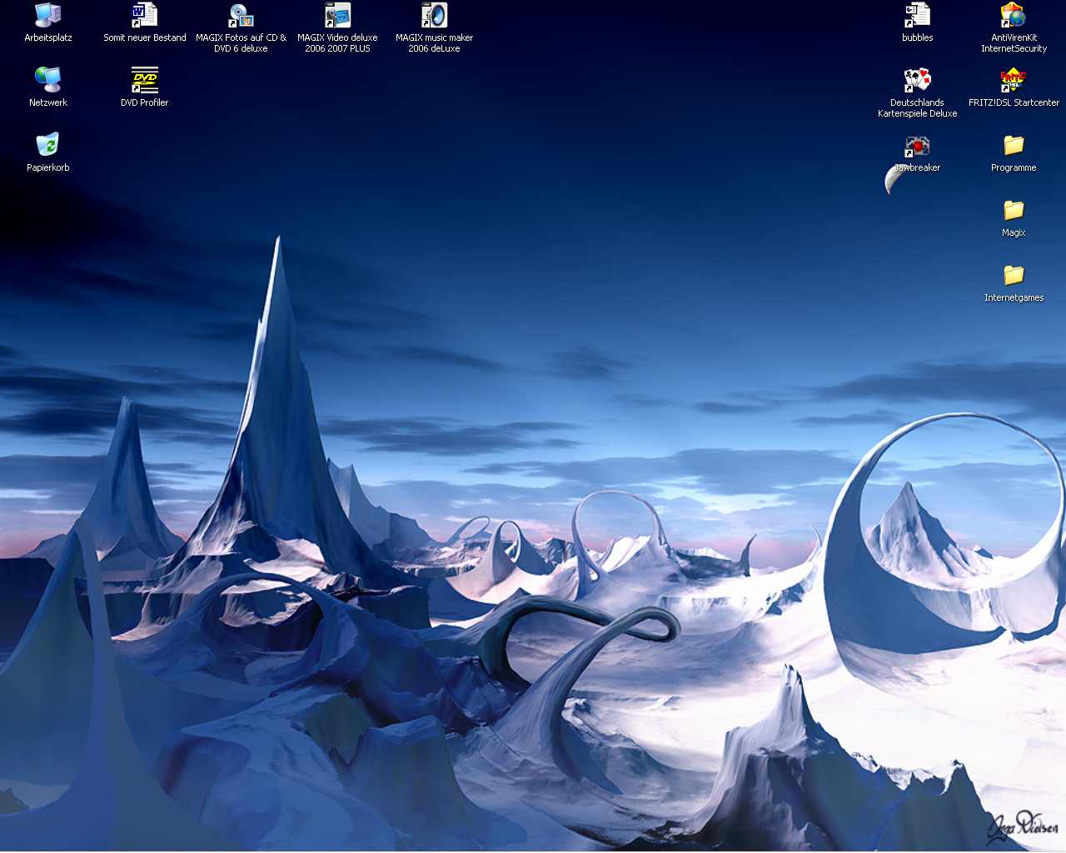The height and width of the screenshot is (853, 1066).
Task: Click the 'FRITZ!DSL Startcenter' text label
Action: [1014, 102]
